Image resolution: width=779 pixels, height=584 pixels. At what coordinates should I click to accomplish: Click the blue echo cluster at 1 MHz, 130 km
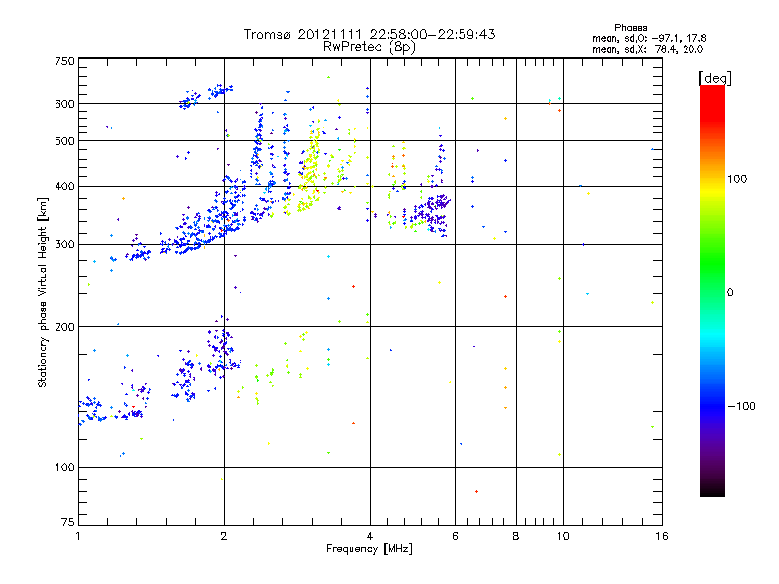click(x=92, y=410)
